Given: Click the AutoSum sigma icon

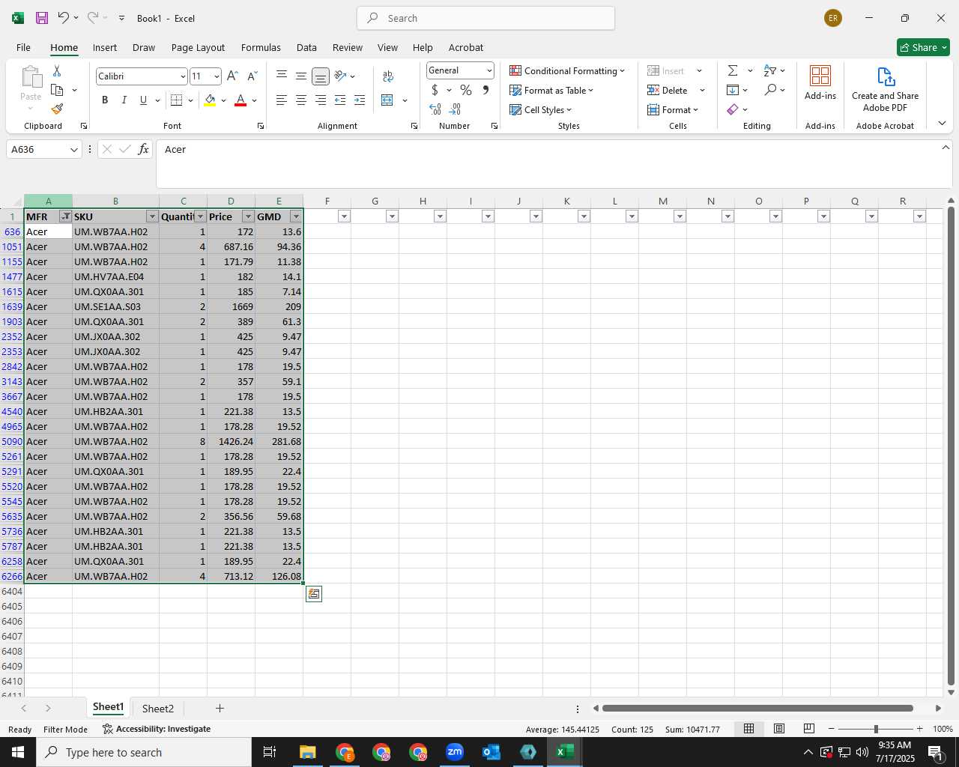Looking at the screenshot, I should pyautogui.click(x=733, y=70).
